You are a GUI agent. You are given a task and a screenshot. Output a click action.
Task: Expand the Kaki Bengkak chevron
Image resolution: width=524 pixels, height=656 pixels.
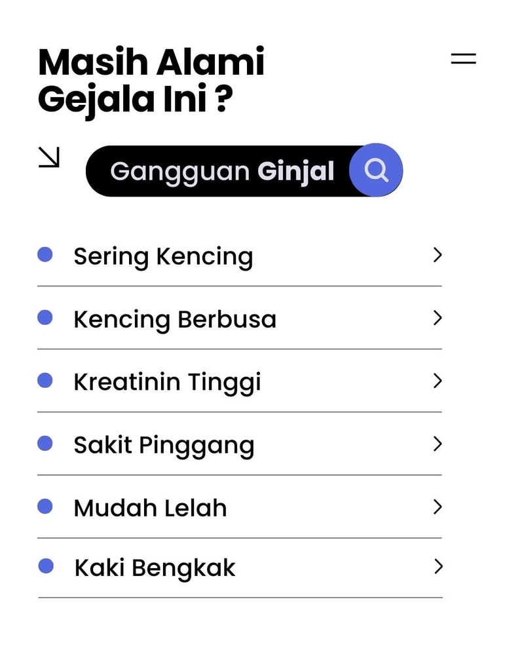pyautogui.click(x=438, y=566)
